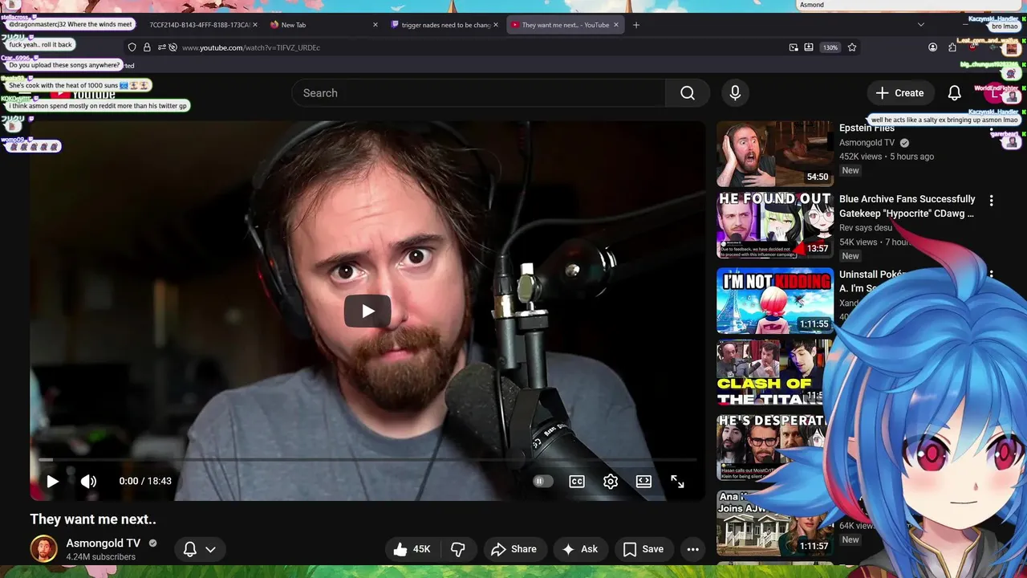Switch to theater mode icon
The height and width of the screenshot is (578, 1027).
pyautogui.click(x=643, y=481)
